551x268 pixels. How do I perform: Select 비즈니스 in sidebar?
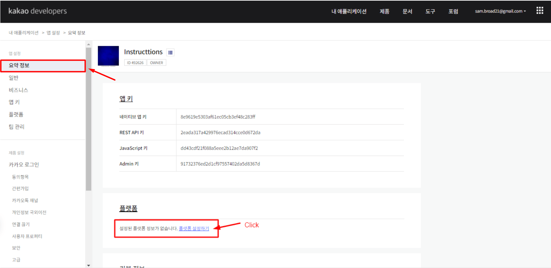[x=18, y=90]
